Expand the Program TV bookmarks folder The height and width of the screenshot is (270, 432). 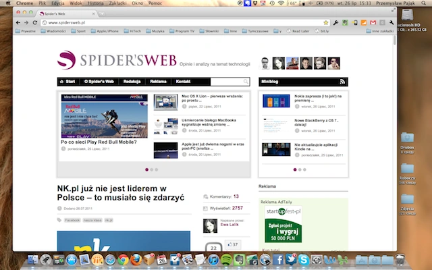click(182, 31)
